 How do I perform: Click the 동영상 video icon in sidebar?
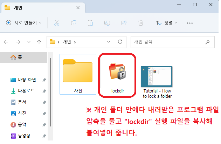coord(13,136)
